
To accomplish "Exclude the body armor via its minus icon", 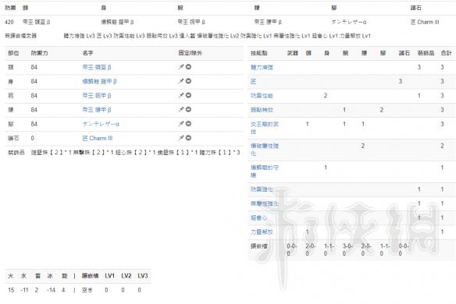I will pos(188,81).
